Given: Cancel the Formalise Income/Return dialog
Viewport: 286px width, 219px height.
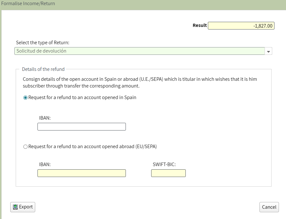Looking at the screenshot, I should [x=269, y=207].
